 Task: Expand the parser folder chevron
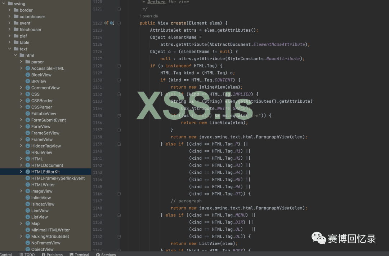click(x=21, y=62)
